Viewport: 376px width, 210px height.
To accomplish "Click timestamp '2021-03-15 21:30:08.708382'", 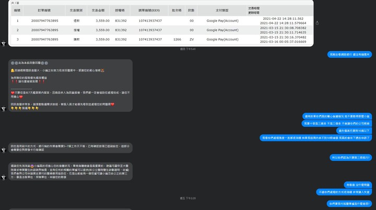I will click(283, 28).
